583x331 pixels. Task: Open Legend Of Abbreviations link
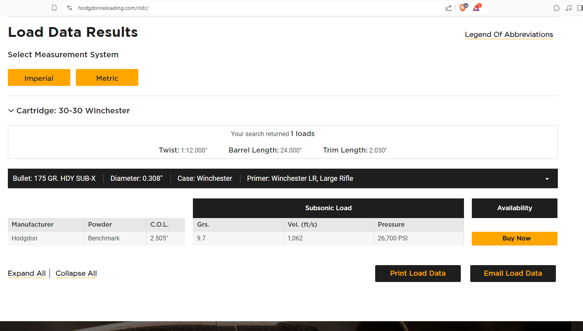coord(509,35)
